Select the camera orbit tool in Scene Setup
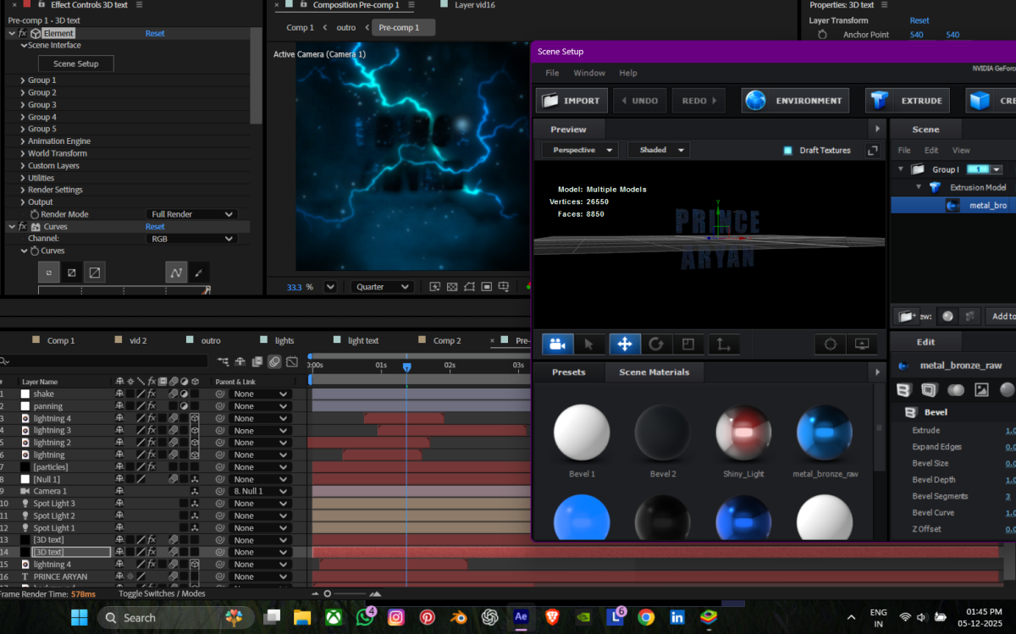This screenshot has height=634, width=1016. point(557,344)
